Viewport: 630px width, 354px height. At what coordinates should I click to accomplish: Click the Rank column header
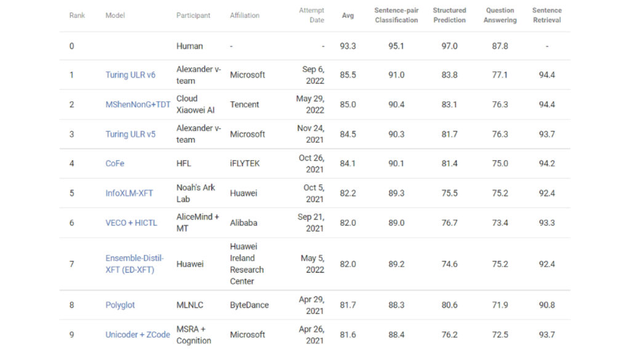(x=77, y=15)
